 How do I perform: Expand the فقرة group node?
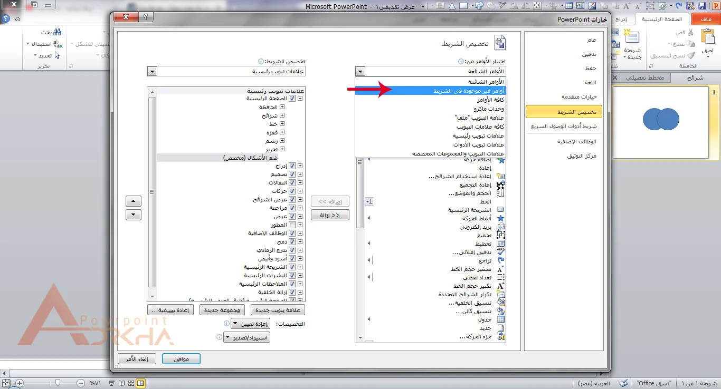(282, 132)
